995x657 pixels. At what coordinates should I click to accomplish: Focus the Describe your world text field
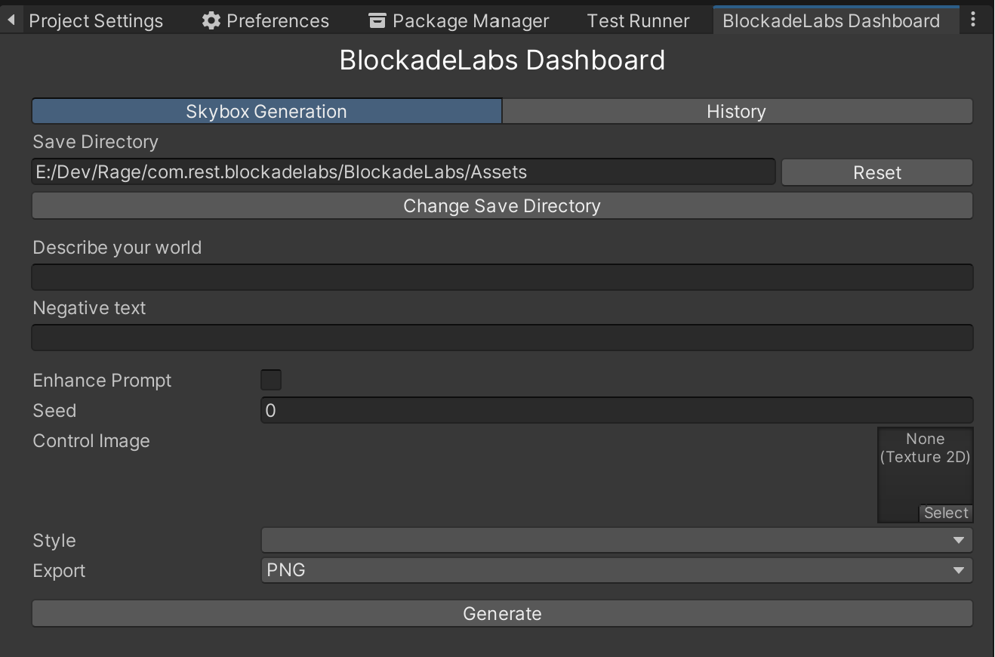pos(502,277)
